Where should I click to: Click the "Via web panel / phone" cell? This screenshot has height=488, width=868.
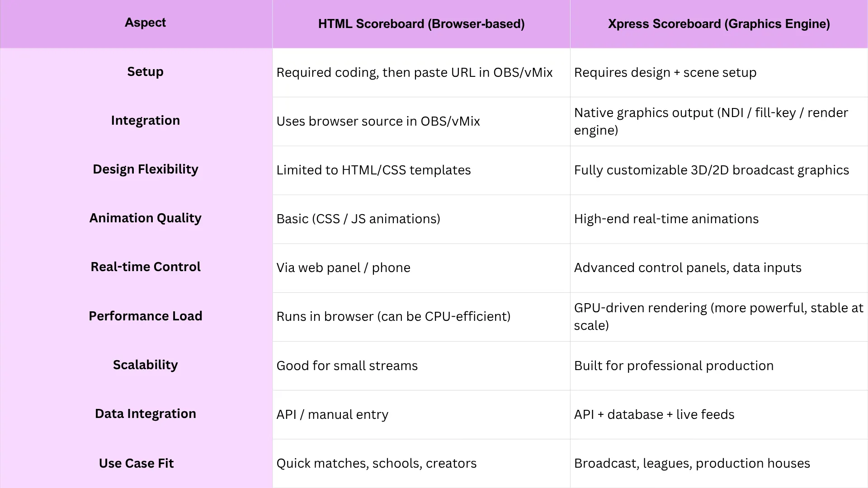pos(343,268)
